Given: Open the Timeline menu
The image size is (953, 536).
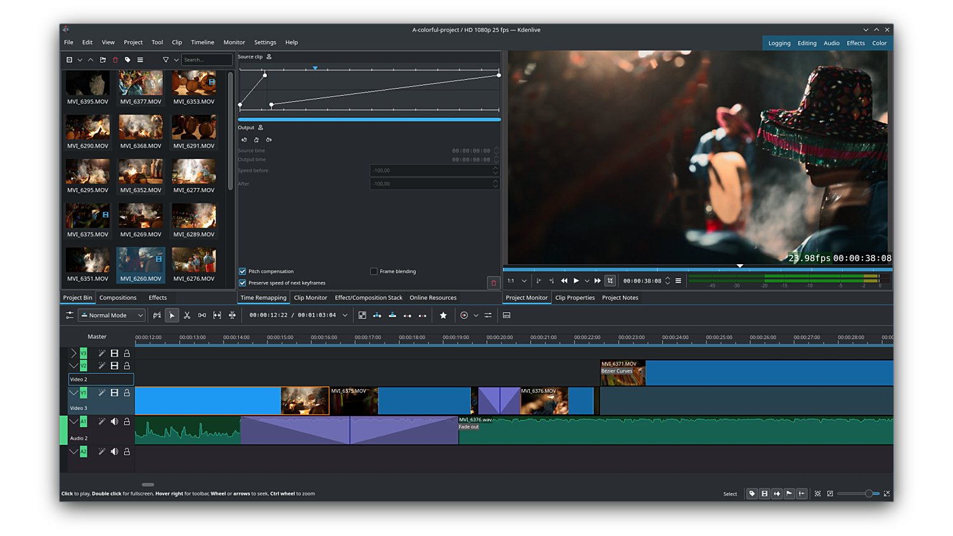Looking at the screenshot, I should (202, 42).
